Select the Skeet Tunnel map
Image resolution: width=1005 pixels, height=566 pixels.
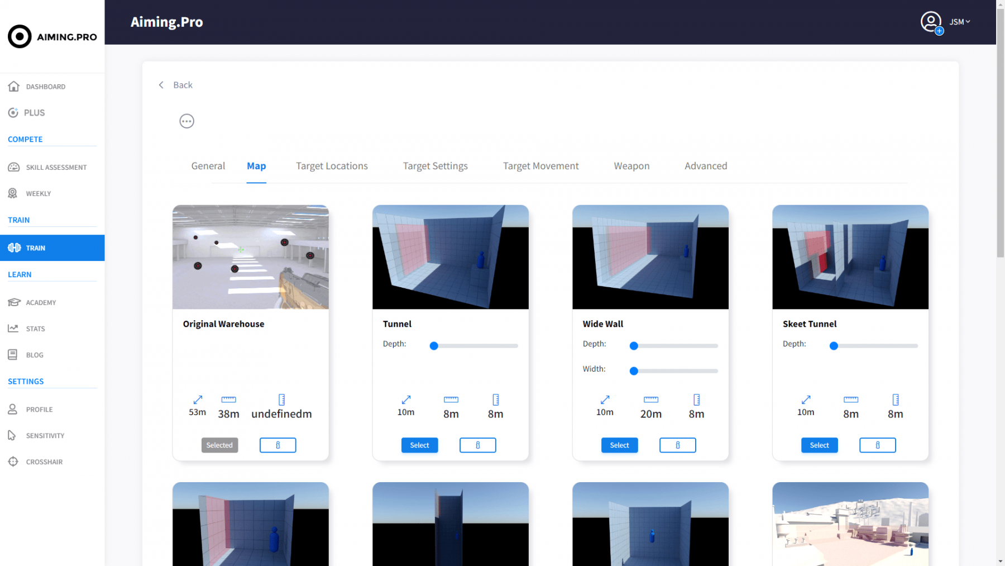819,445
